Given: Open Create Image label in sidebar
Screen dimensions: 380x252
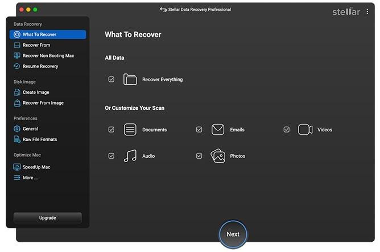Looking at the screenshot, I should pyautogui.click(x=36, y=92).
